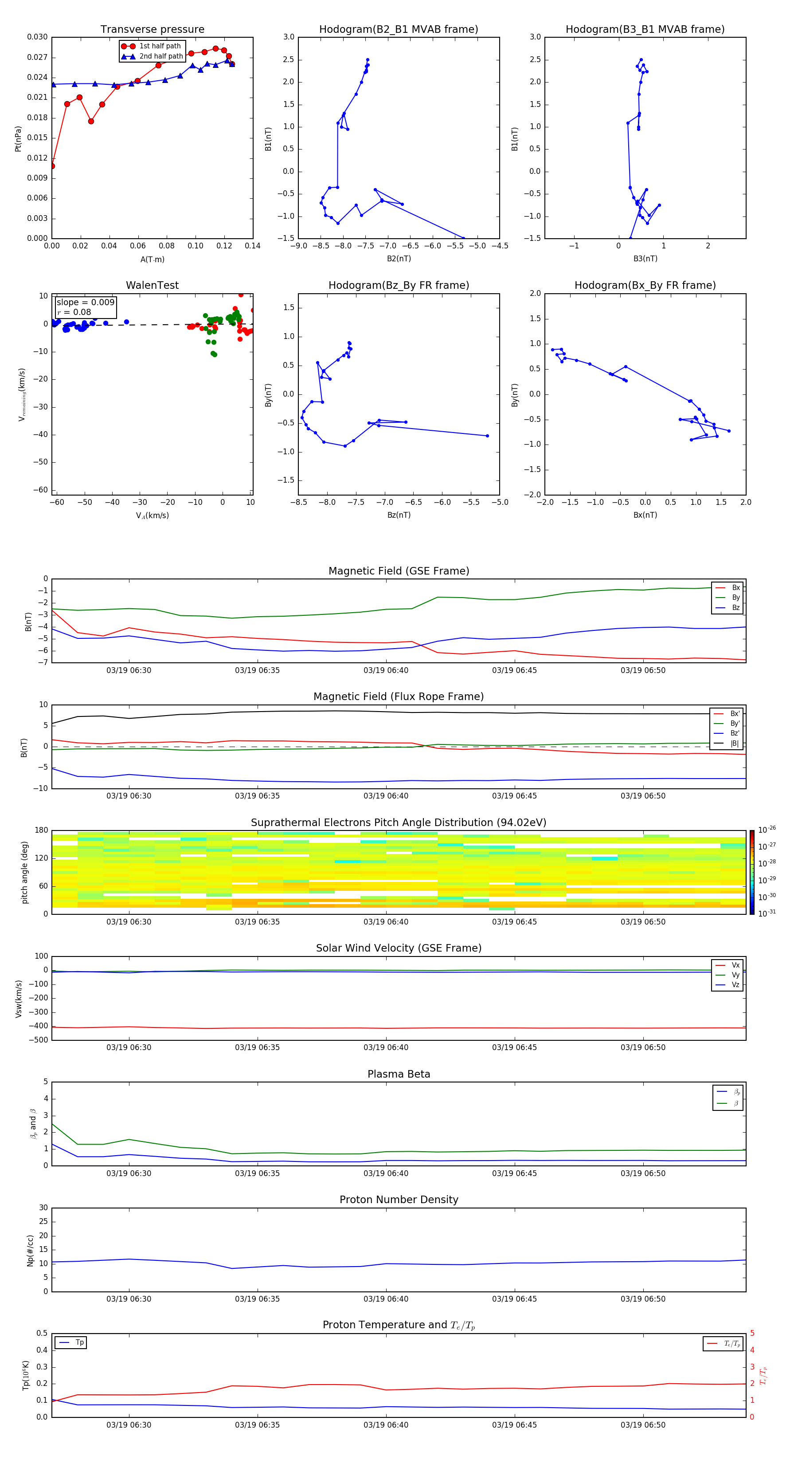The height and width of the screenshot is (1464, 798).
Task: Select the "Tp" legend entry
Action: click(x=71, y=1342)
